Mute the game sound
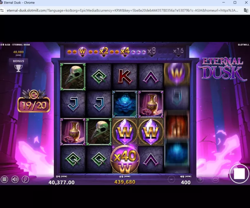Image resolution: width=250 pixels, height=208 pixels. (x=15, y=179)
